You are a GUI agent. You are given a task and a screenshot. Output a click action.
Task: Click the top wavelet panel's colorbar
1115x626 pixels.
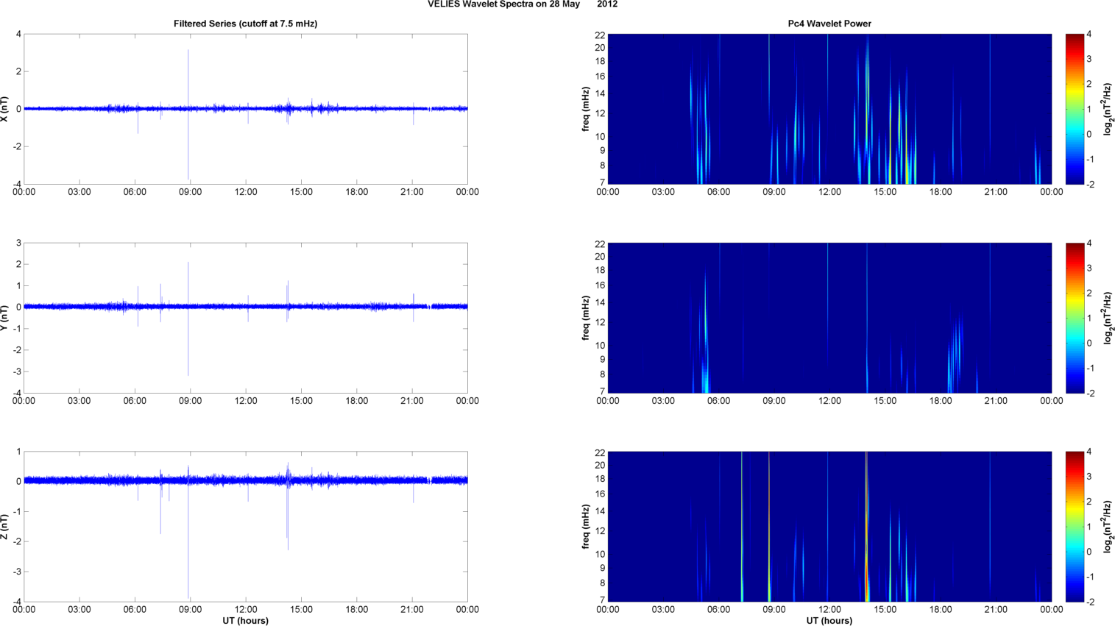1075,109
